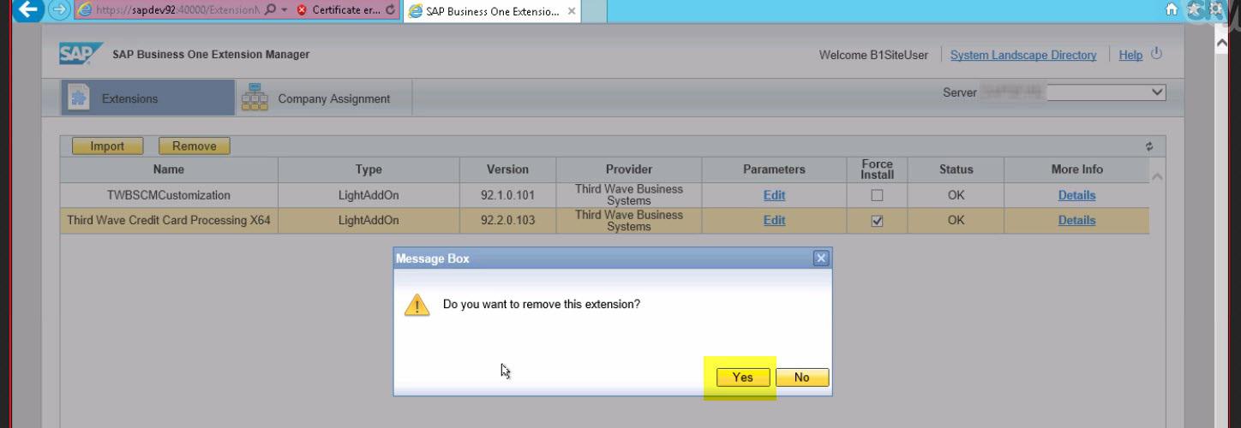Viewport: 1241px width, 428px height.
Task: Click the Force Install column header
Action: coord(877,169)
